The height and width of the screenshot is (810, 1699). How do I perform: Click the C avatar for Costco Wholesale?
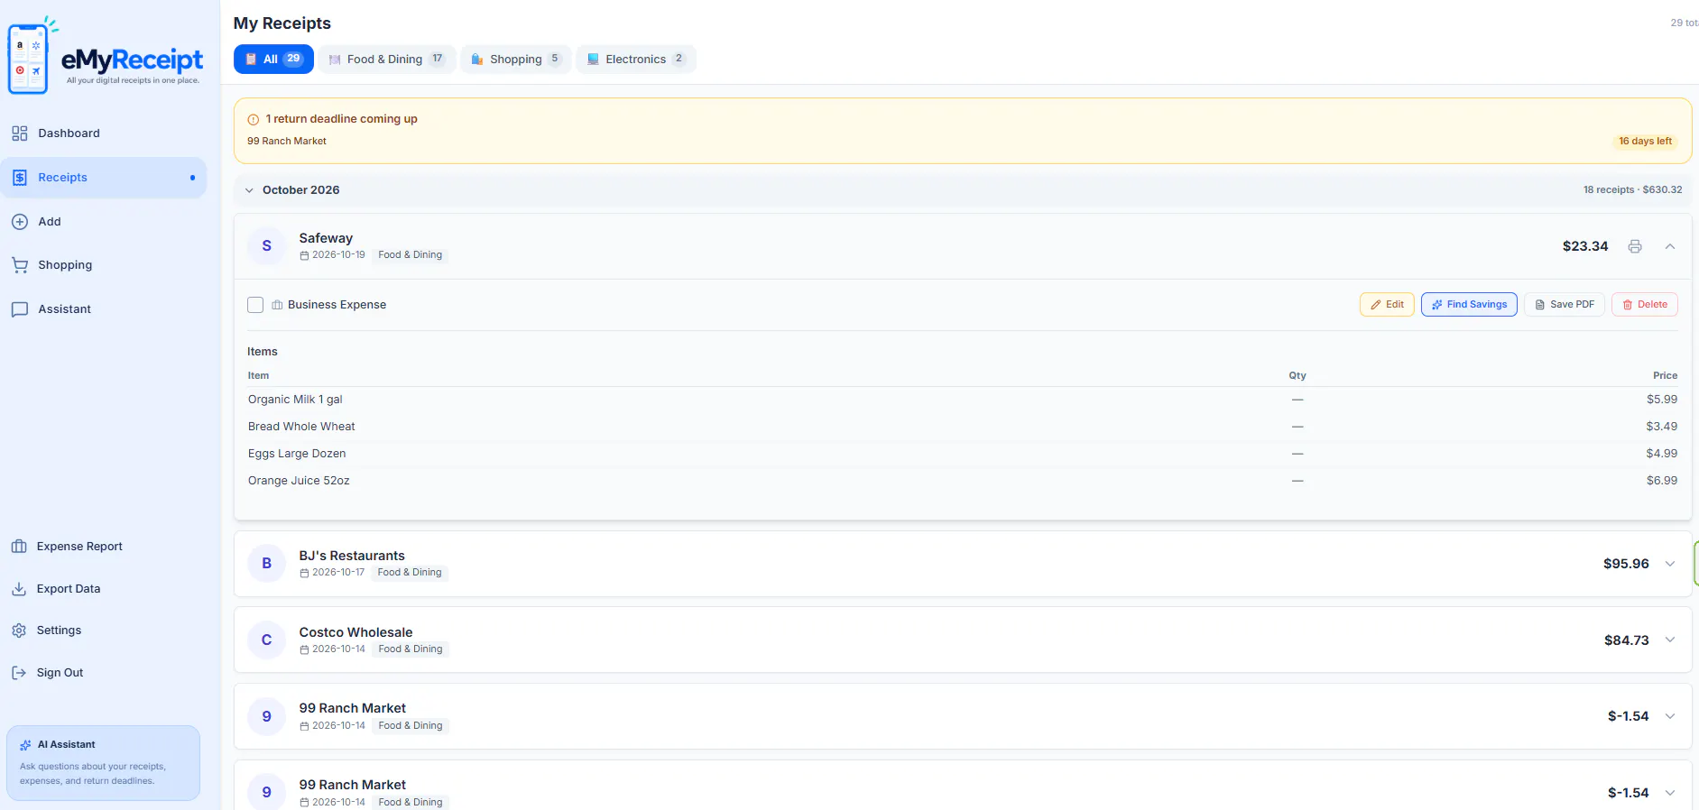point(267,640)
